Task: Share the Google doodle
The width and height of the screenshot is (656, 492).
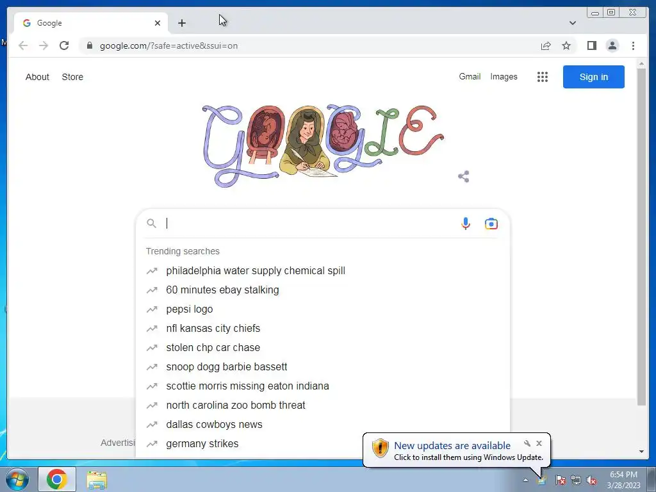Action: 464,177
